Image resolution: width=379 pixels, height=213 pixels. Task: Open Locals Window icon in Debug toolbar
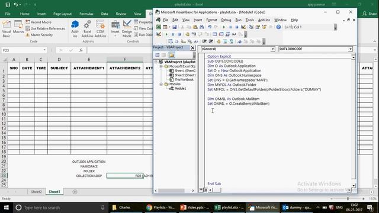tap(214, 34)
